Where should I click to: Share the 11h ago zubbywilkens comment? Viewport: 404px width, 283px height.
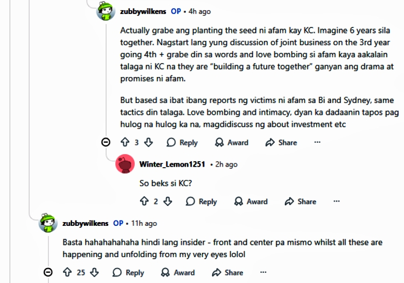pos(227,272)
